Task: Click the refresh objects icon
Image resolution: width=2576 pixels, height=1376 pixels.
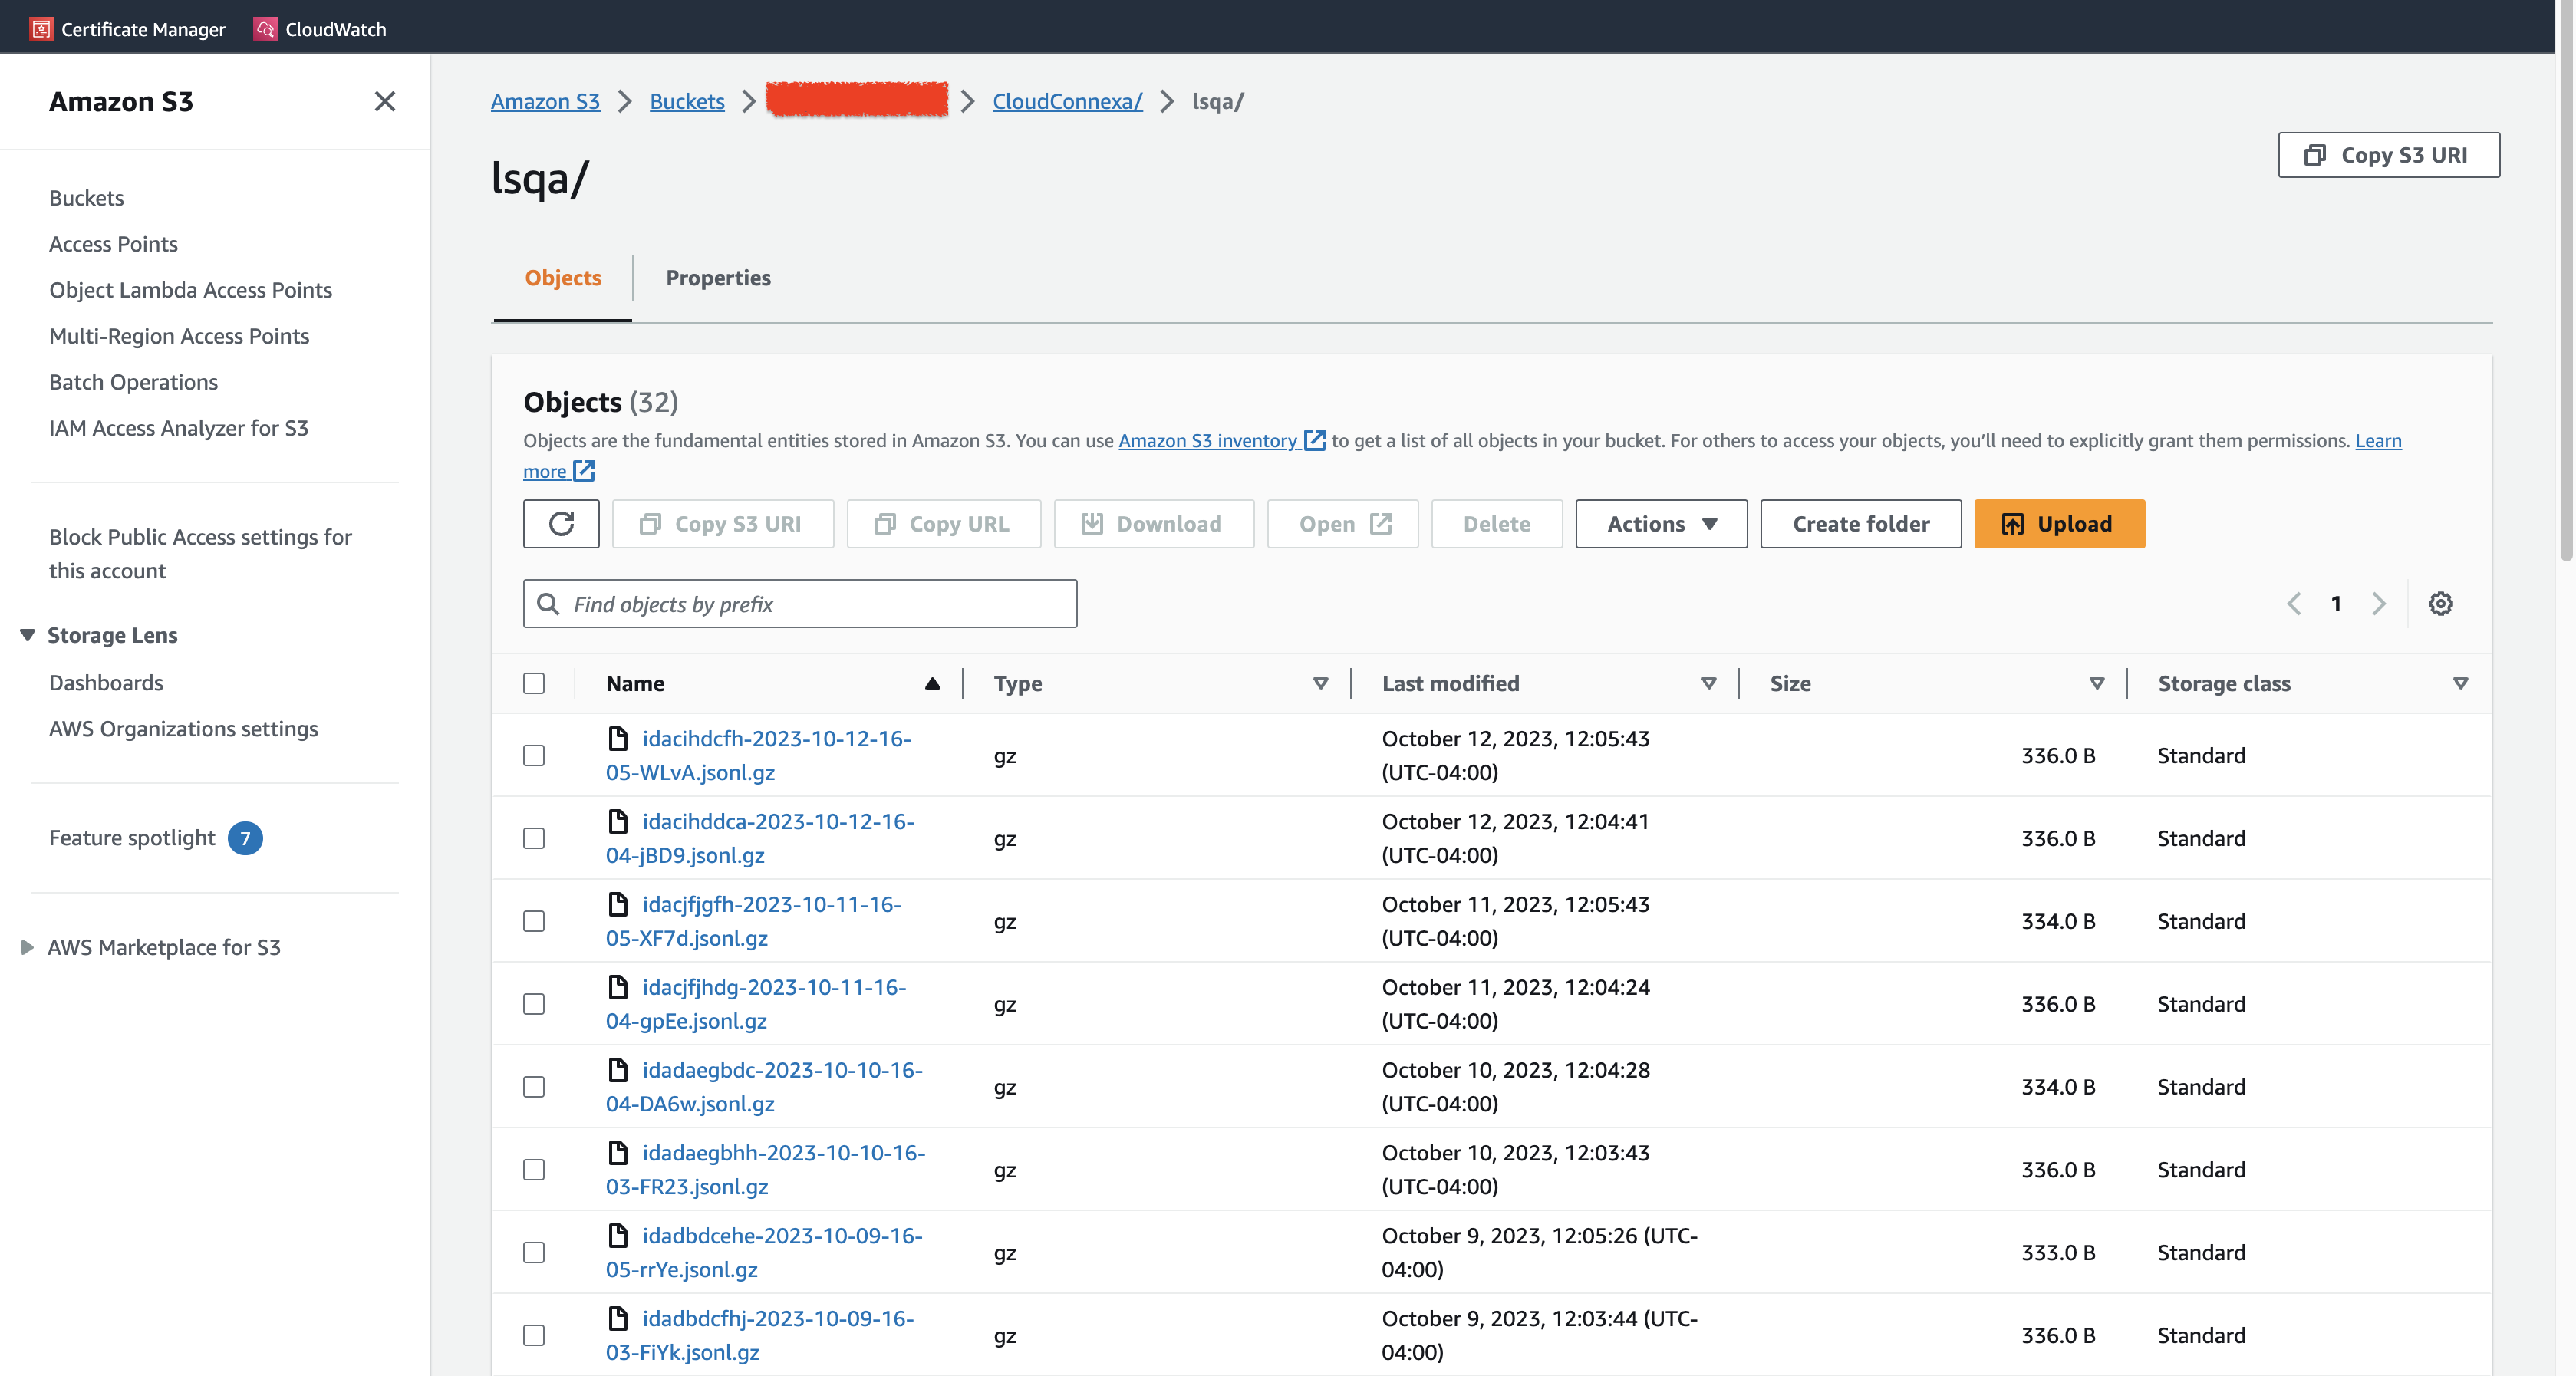Action: pos(561,523)
